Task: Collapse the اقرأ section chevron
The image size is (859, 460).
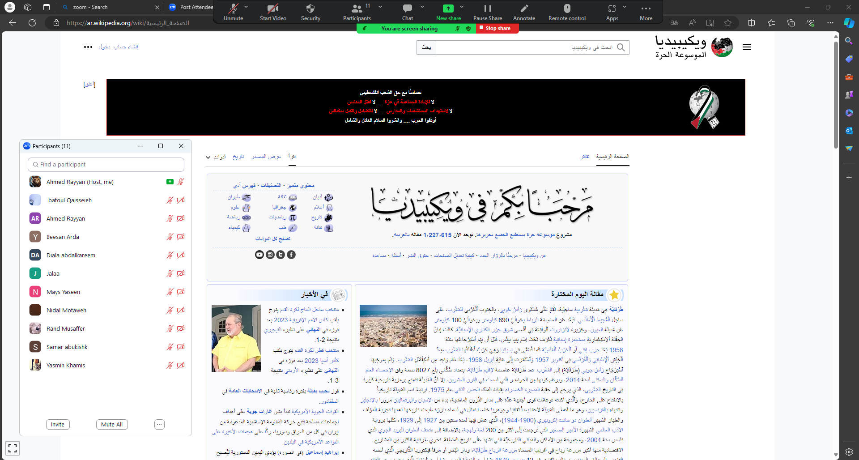Action: click(208, 157)
